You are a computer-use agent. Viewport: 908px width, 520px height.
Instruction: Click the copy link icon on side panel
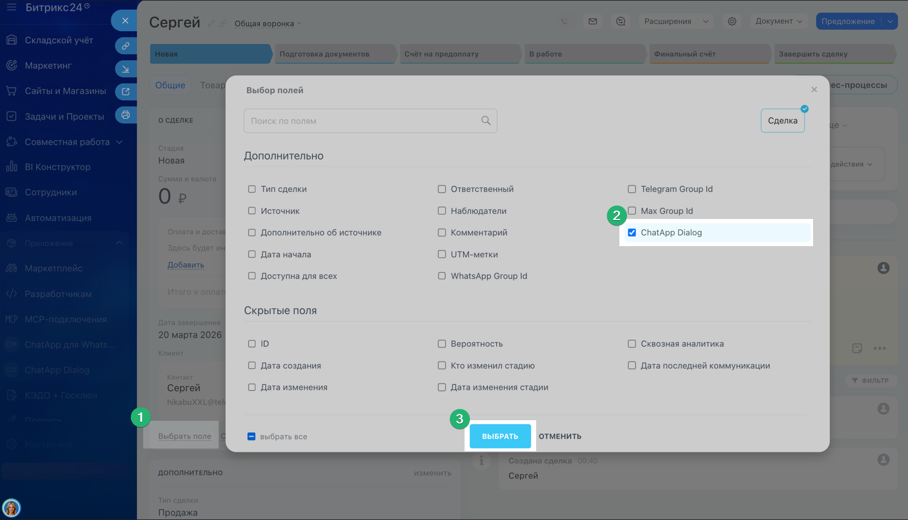(125, 46)
